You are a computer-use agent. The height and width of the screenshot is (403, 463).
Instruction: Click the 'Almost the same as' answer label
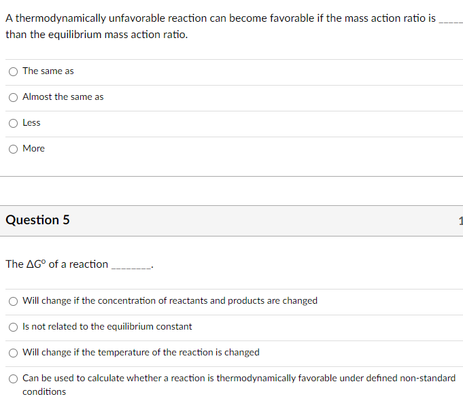click(x=63, y=97)
